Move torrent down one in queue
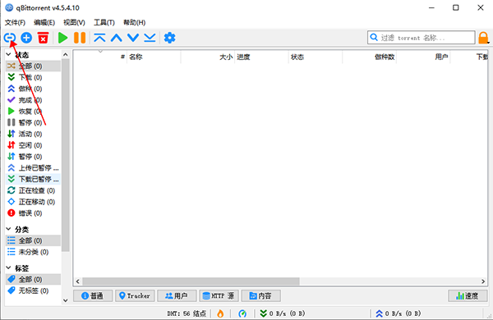The height and width of the screenshot is (320, 493). coord(133,38)
